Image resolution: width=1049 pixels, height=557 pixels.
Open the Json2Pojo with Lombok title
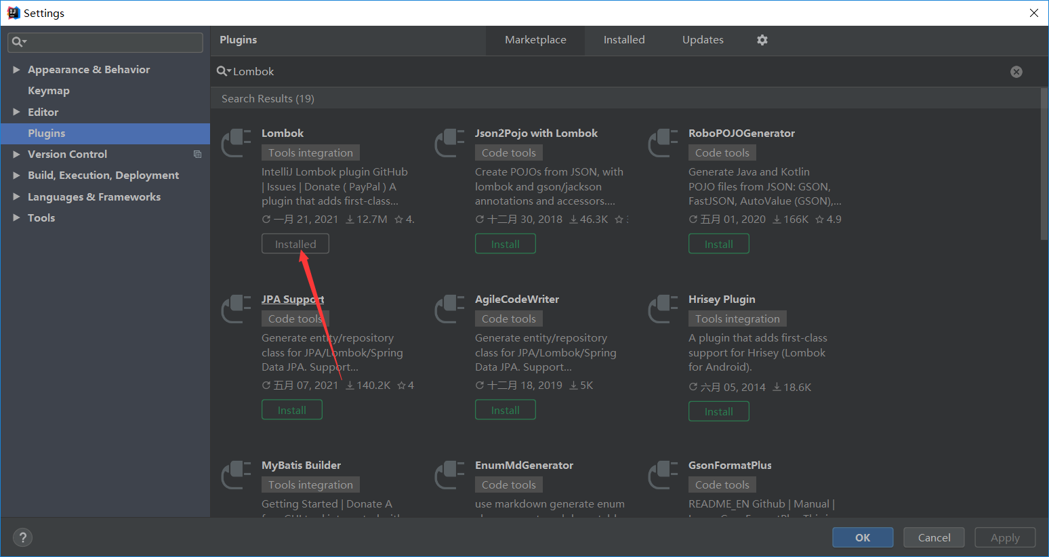[x=537, y=133]
